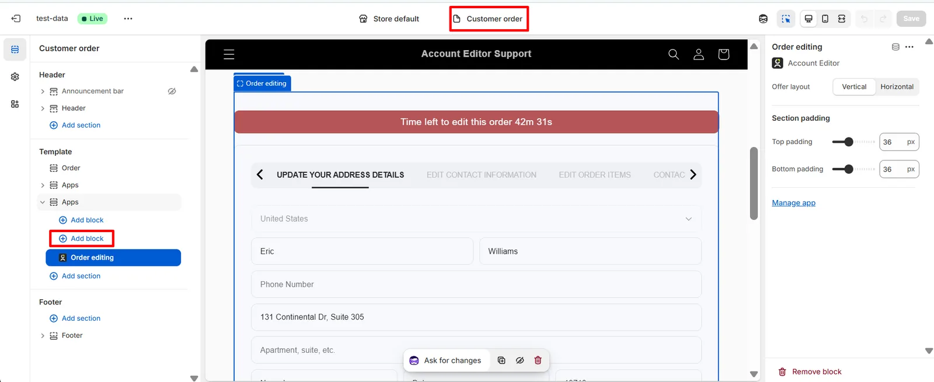Screen dimensions: 934x382
Task: Click the duplicate block icon in floating toolbar
Action: pyautogui.click(x=501, y=360)
